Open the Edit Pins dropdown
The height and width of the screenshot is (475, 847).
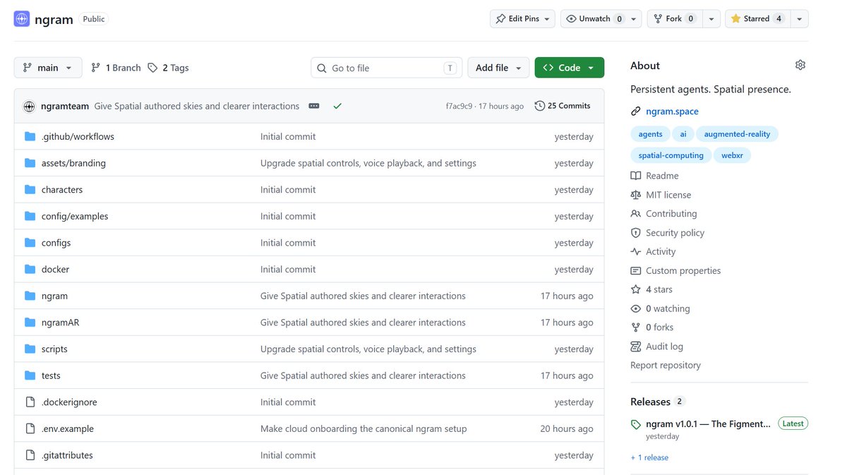(x=523, y=19)
